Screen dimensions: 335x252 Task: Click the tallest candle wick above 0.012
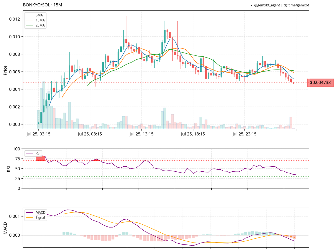click(126, 27)
